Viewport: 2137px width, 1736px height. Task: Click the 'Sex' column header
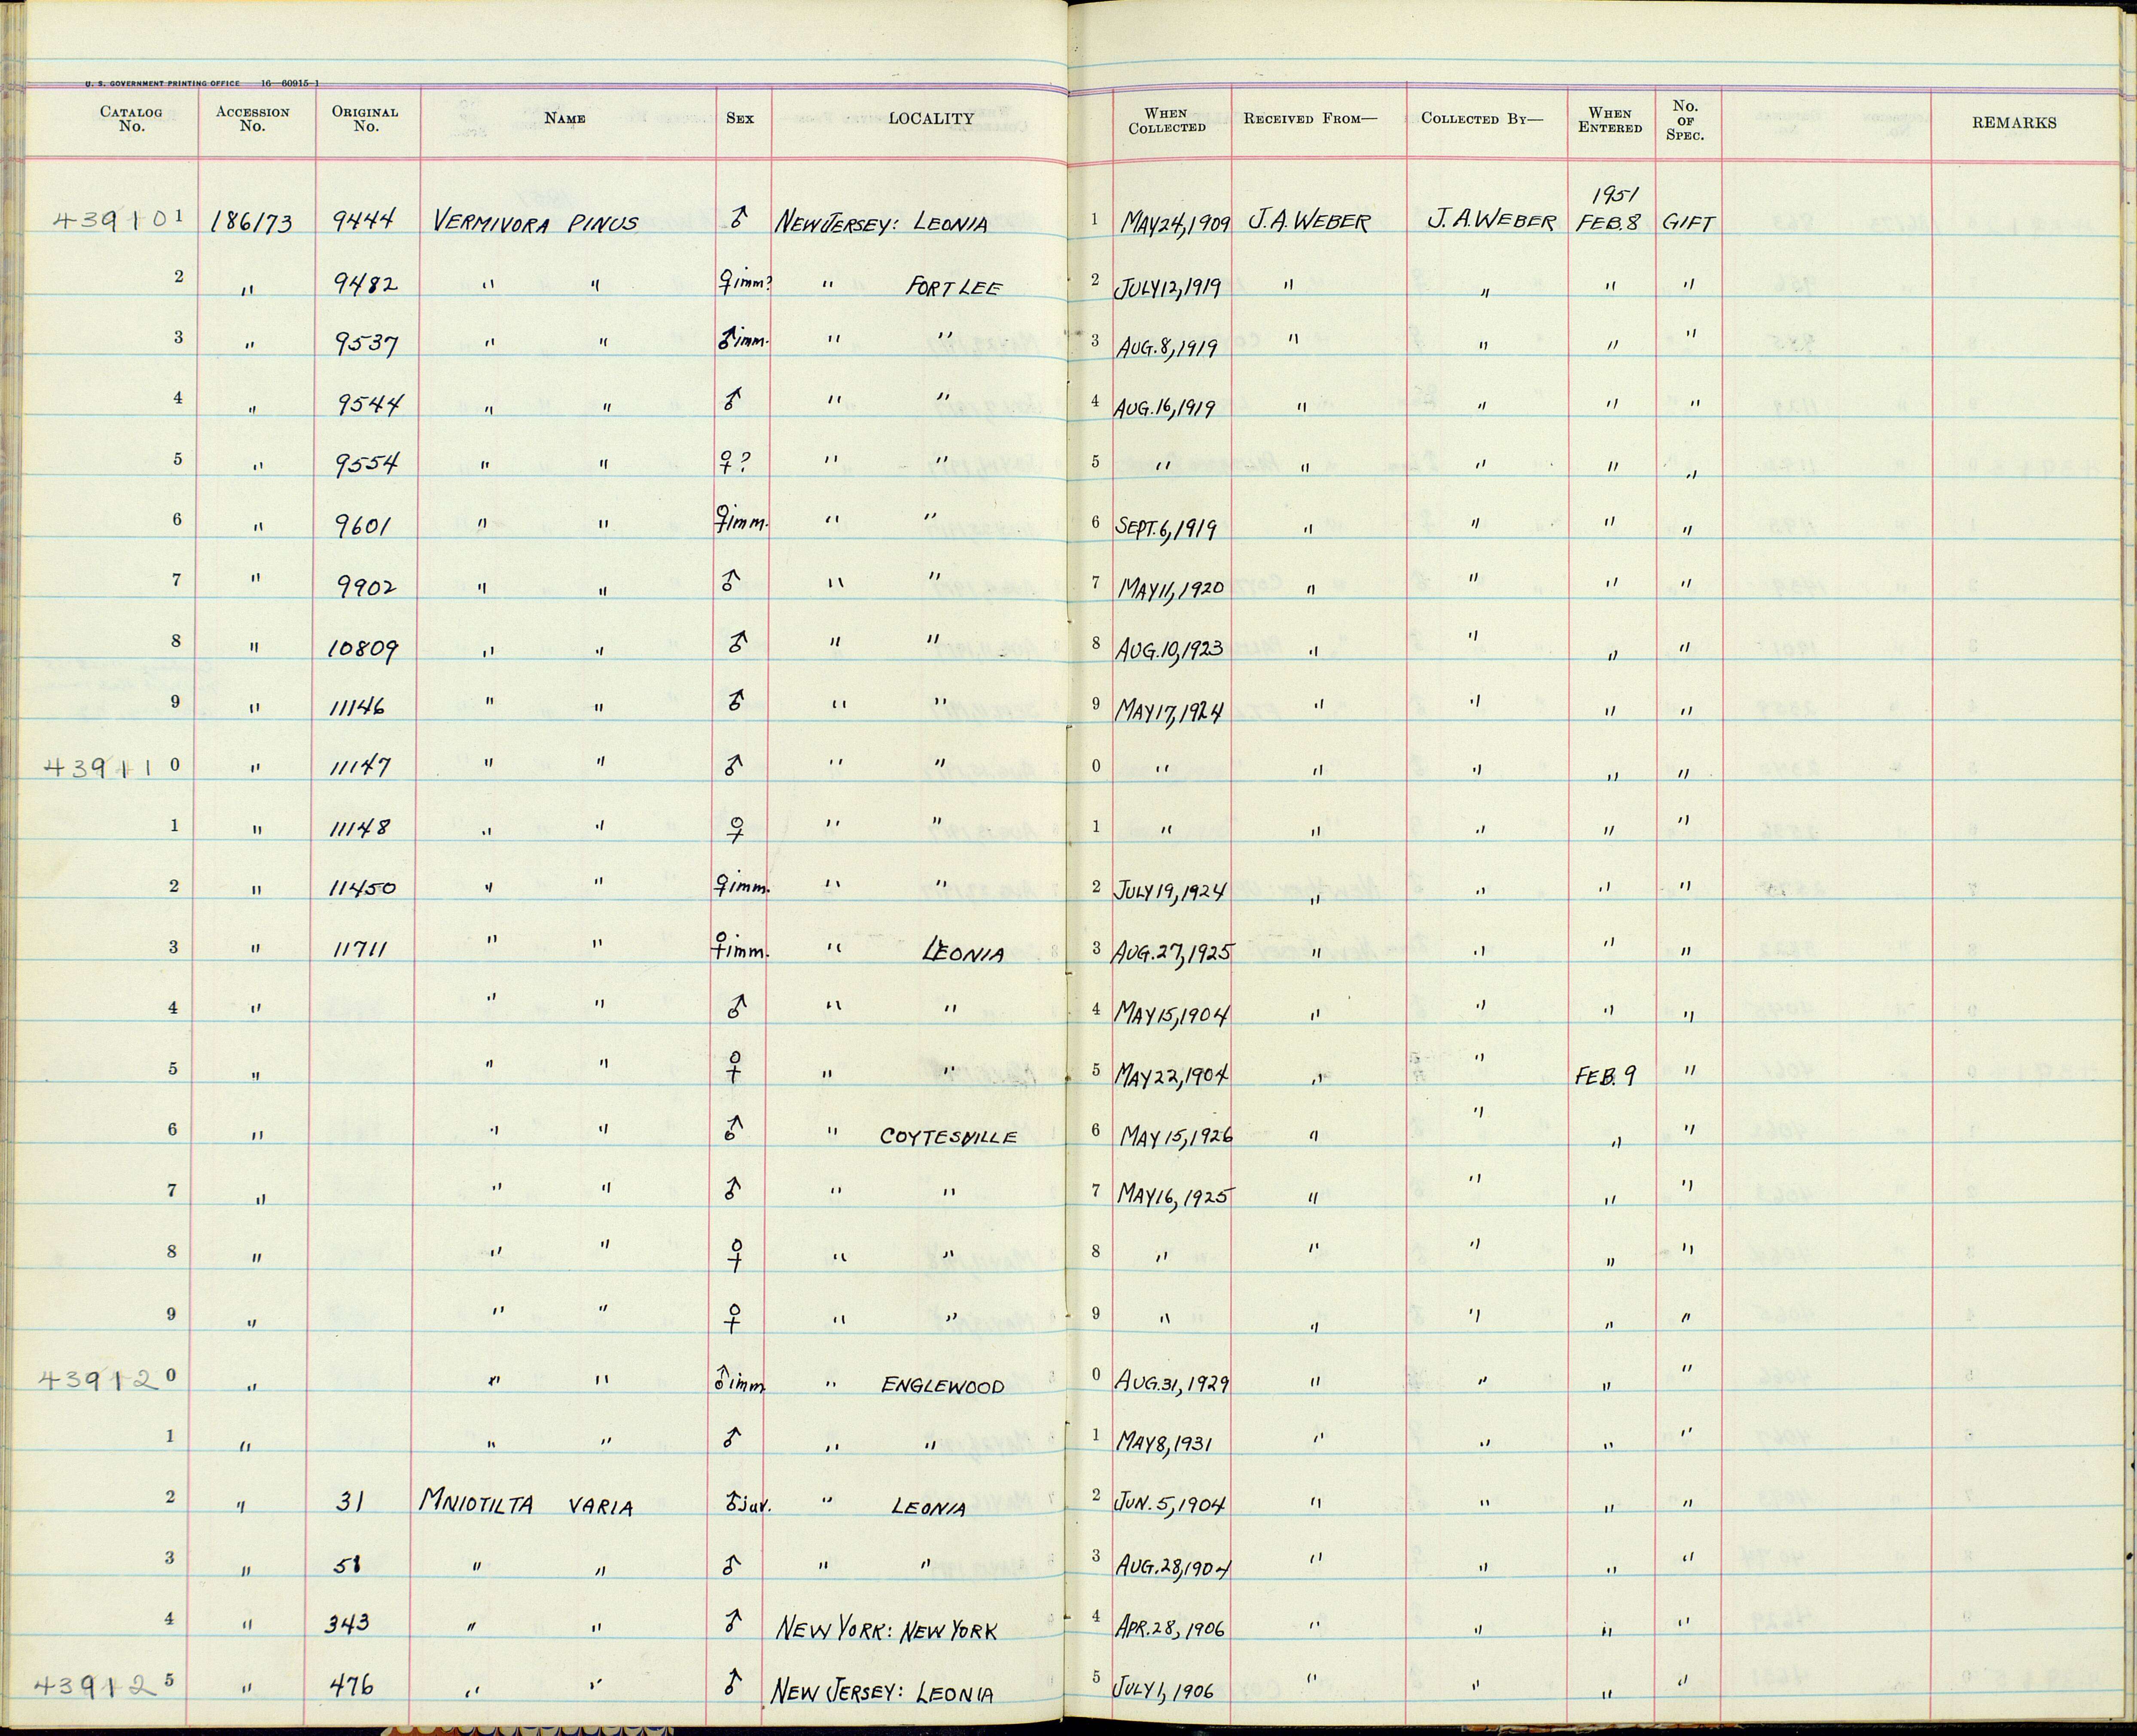point(741,118)
